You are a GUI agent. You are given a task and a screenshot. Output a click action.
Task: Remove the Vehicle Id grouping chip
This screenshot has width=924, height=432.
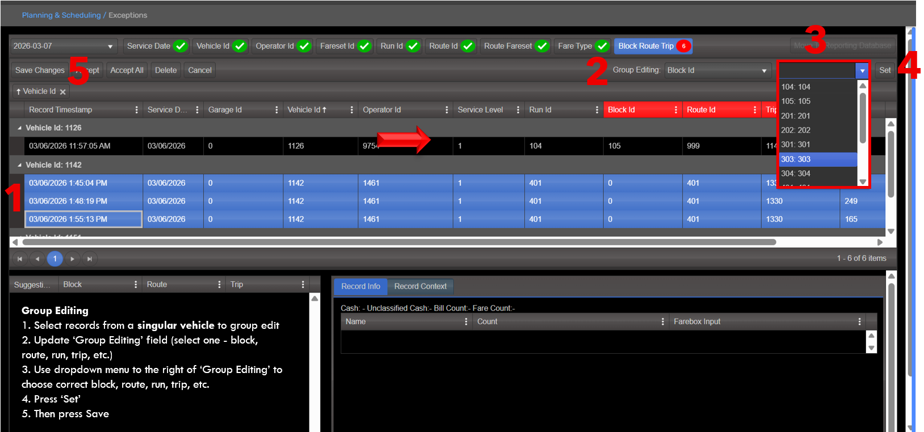pos(63,92)
